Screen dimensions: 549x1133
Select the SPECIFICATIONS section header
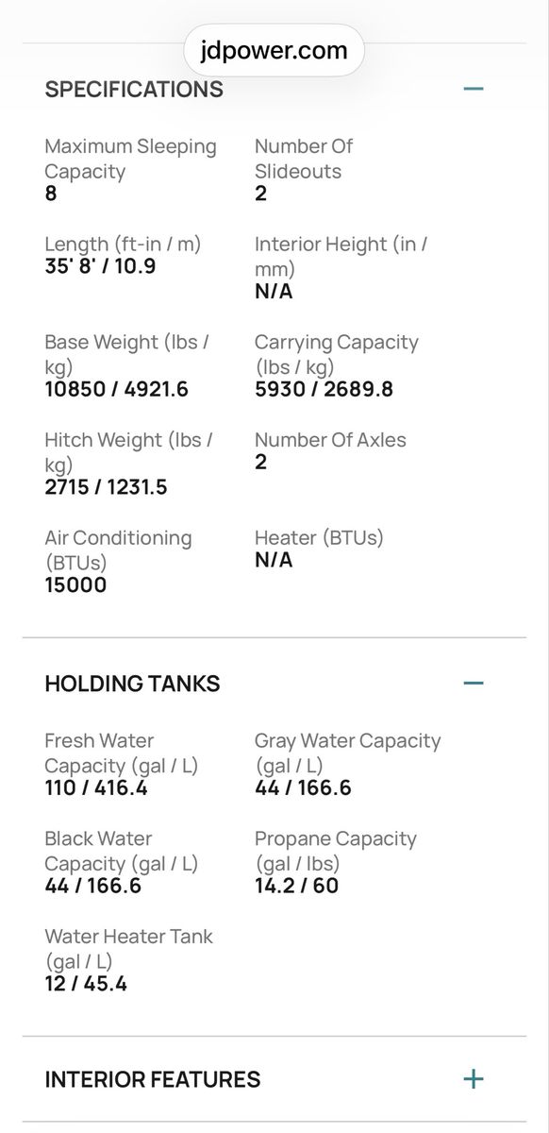click(x=134, y=90)
